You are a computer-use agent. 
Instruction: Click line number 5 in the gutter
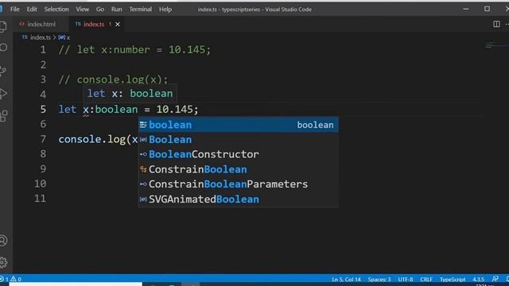tap(43, 110)
